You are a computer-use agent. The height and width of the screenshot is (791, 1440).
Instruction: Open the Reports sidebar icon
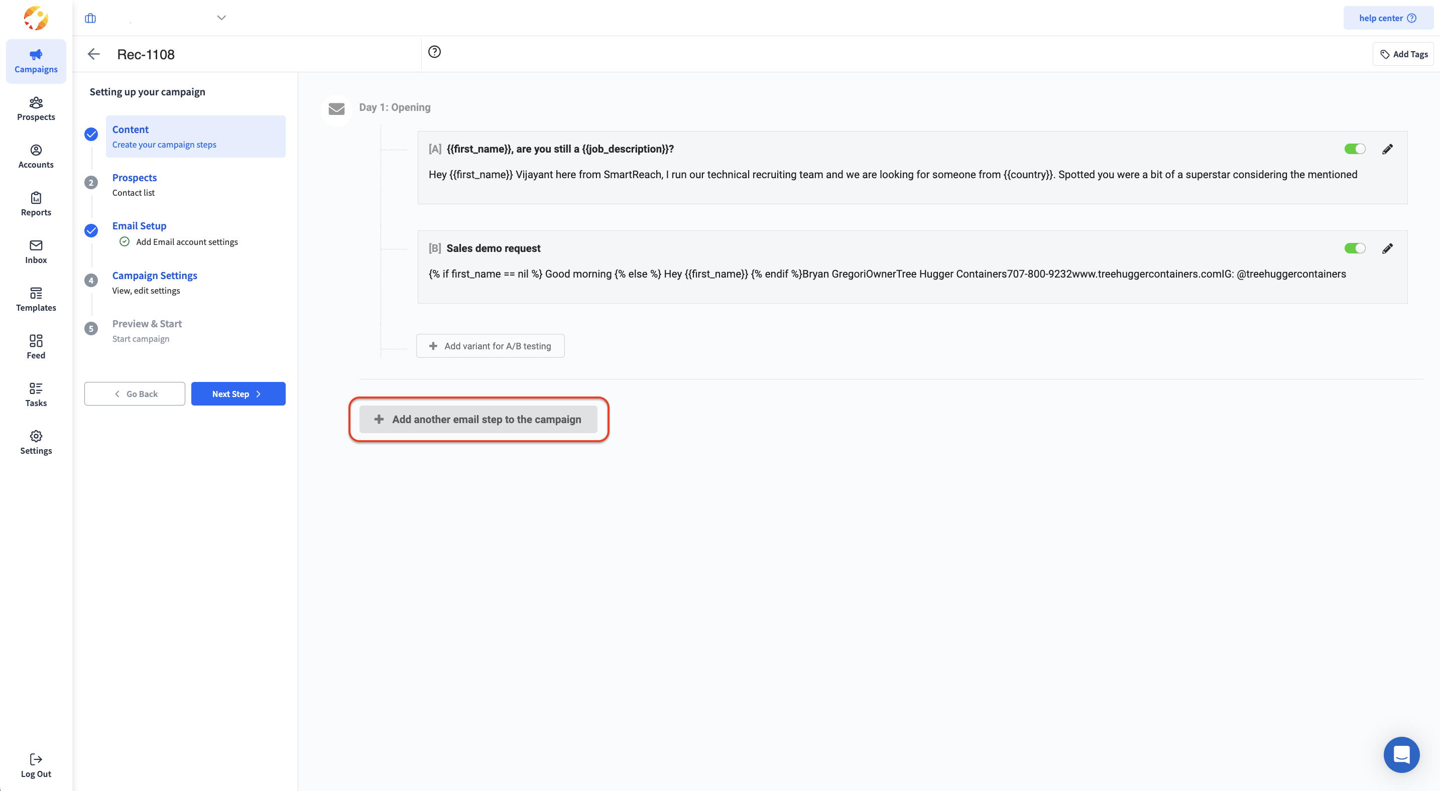pyautogui.click(x=36, y=204)
